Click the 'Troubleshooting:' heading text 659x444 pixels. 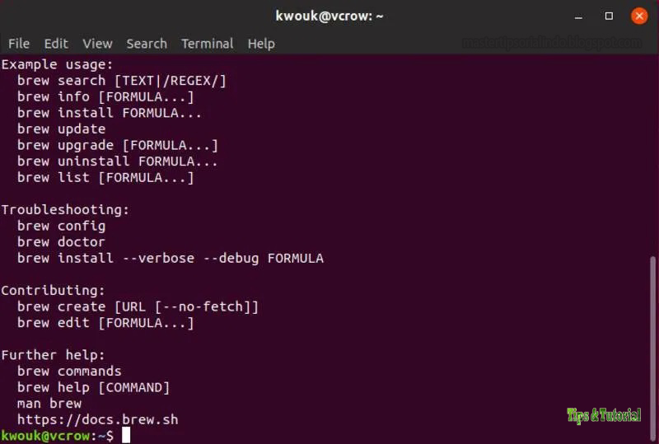coord(65,209)
